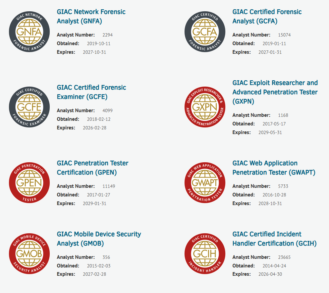Select GWAPT expiry date 2028-10-31

[270, 203]
